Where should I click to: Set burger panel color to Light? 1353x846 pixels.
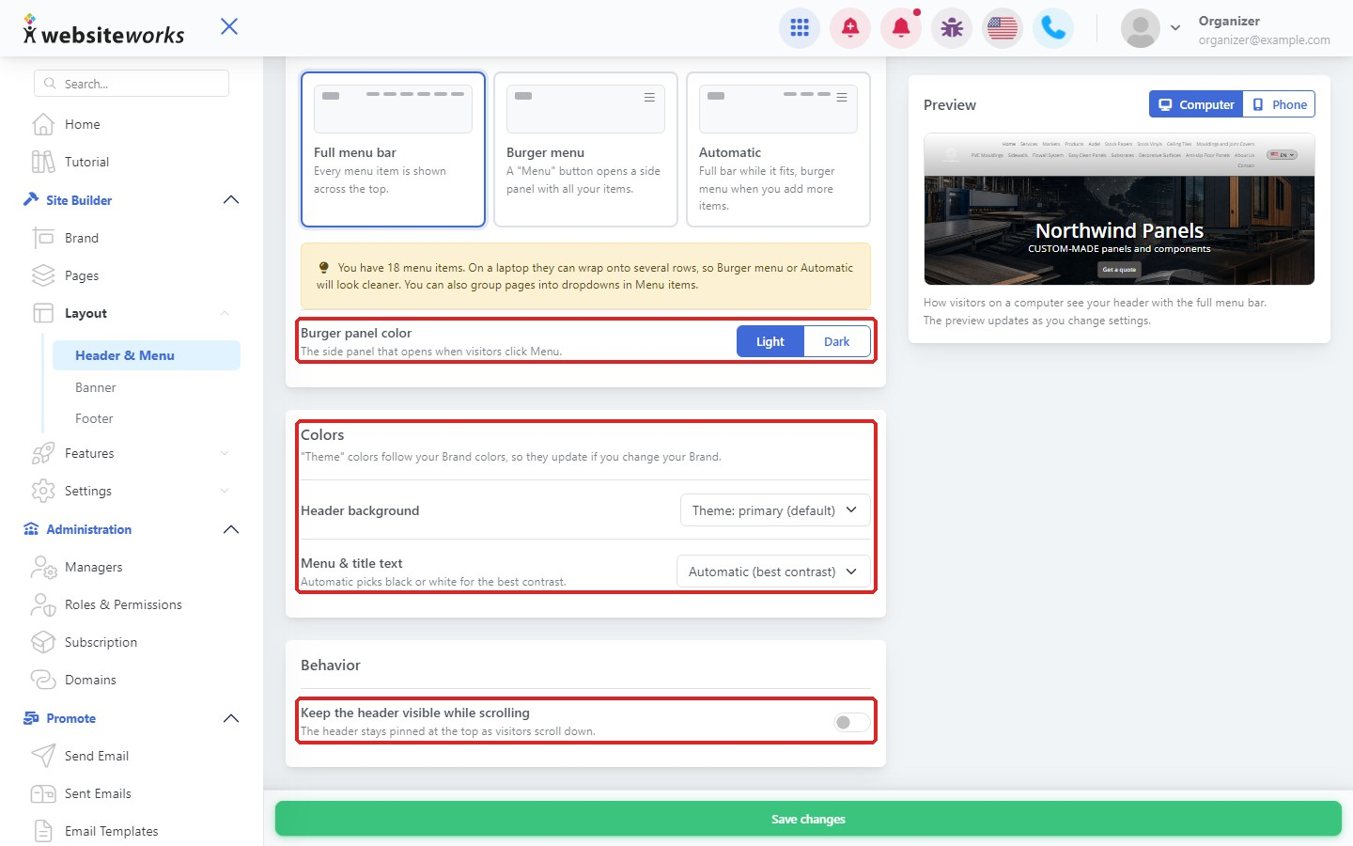pos(770,341)
